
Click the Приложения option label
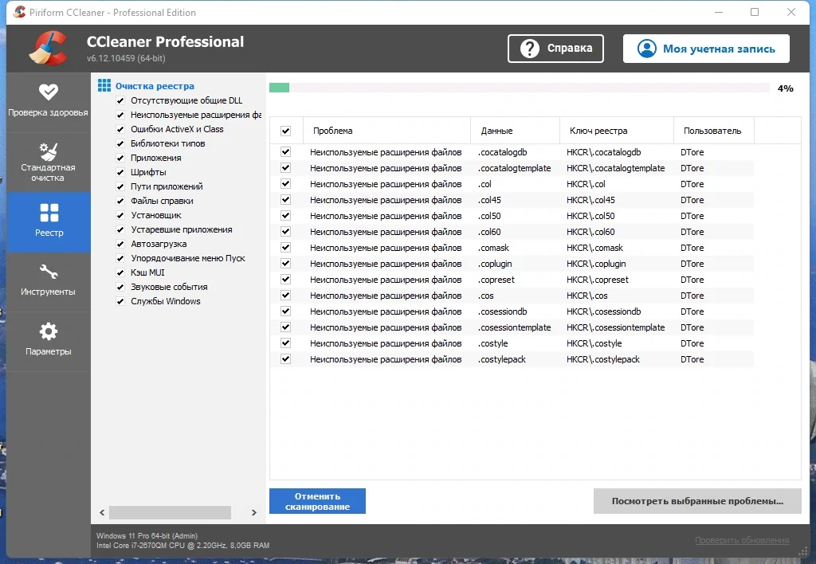[156, 158]
